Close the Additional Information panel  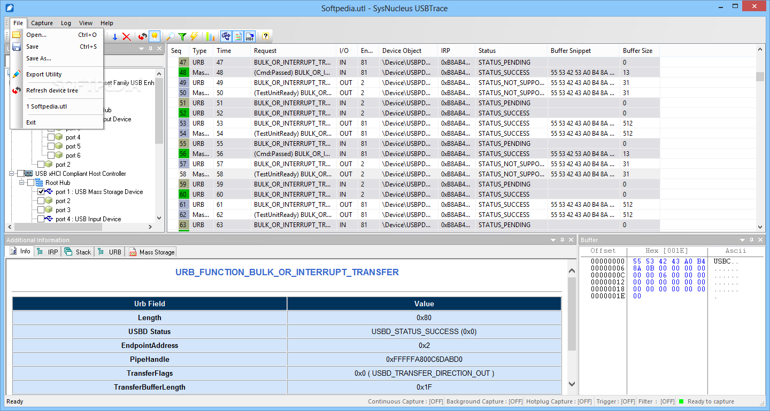pos(571,240)
